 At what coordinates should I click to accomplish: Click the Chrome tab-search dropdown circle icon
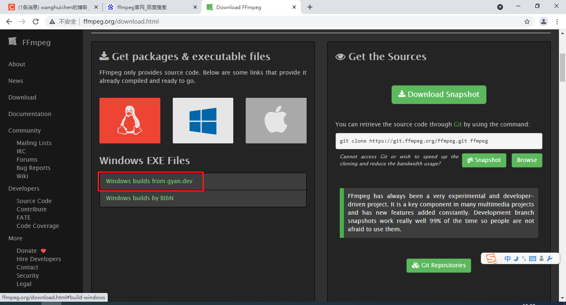(x=500, y=7)
